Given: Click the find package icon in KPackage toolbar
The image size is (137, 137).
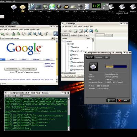Looking at the screenshot, I should (86, 31).
